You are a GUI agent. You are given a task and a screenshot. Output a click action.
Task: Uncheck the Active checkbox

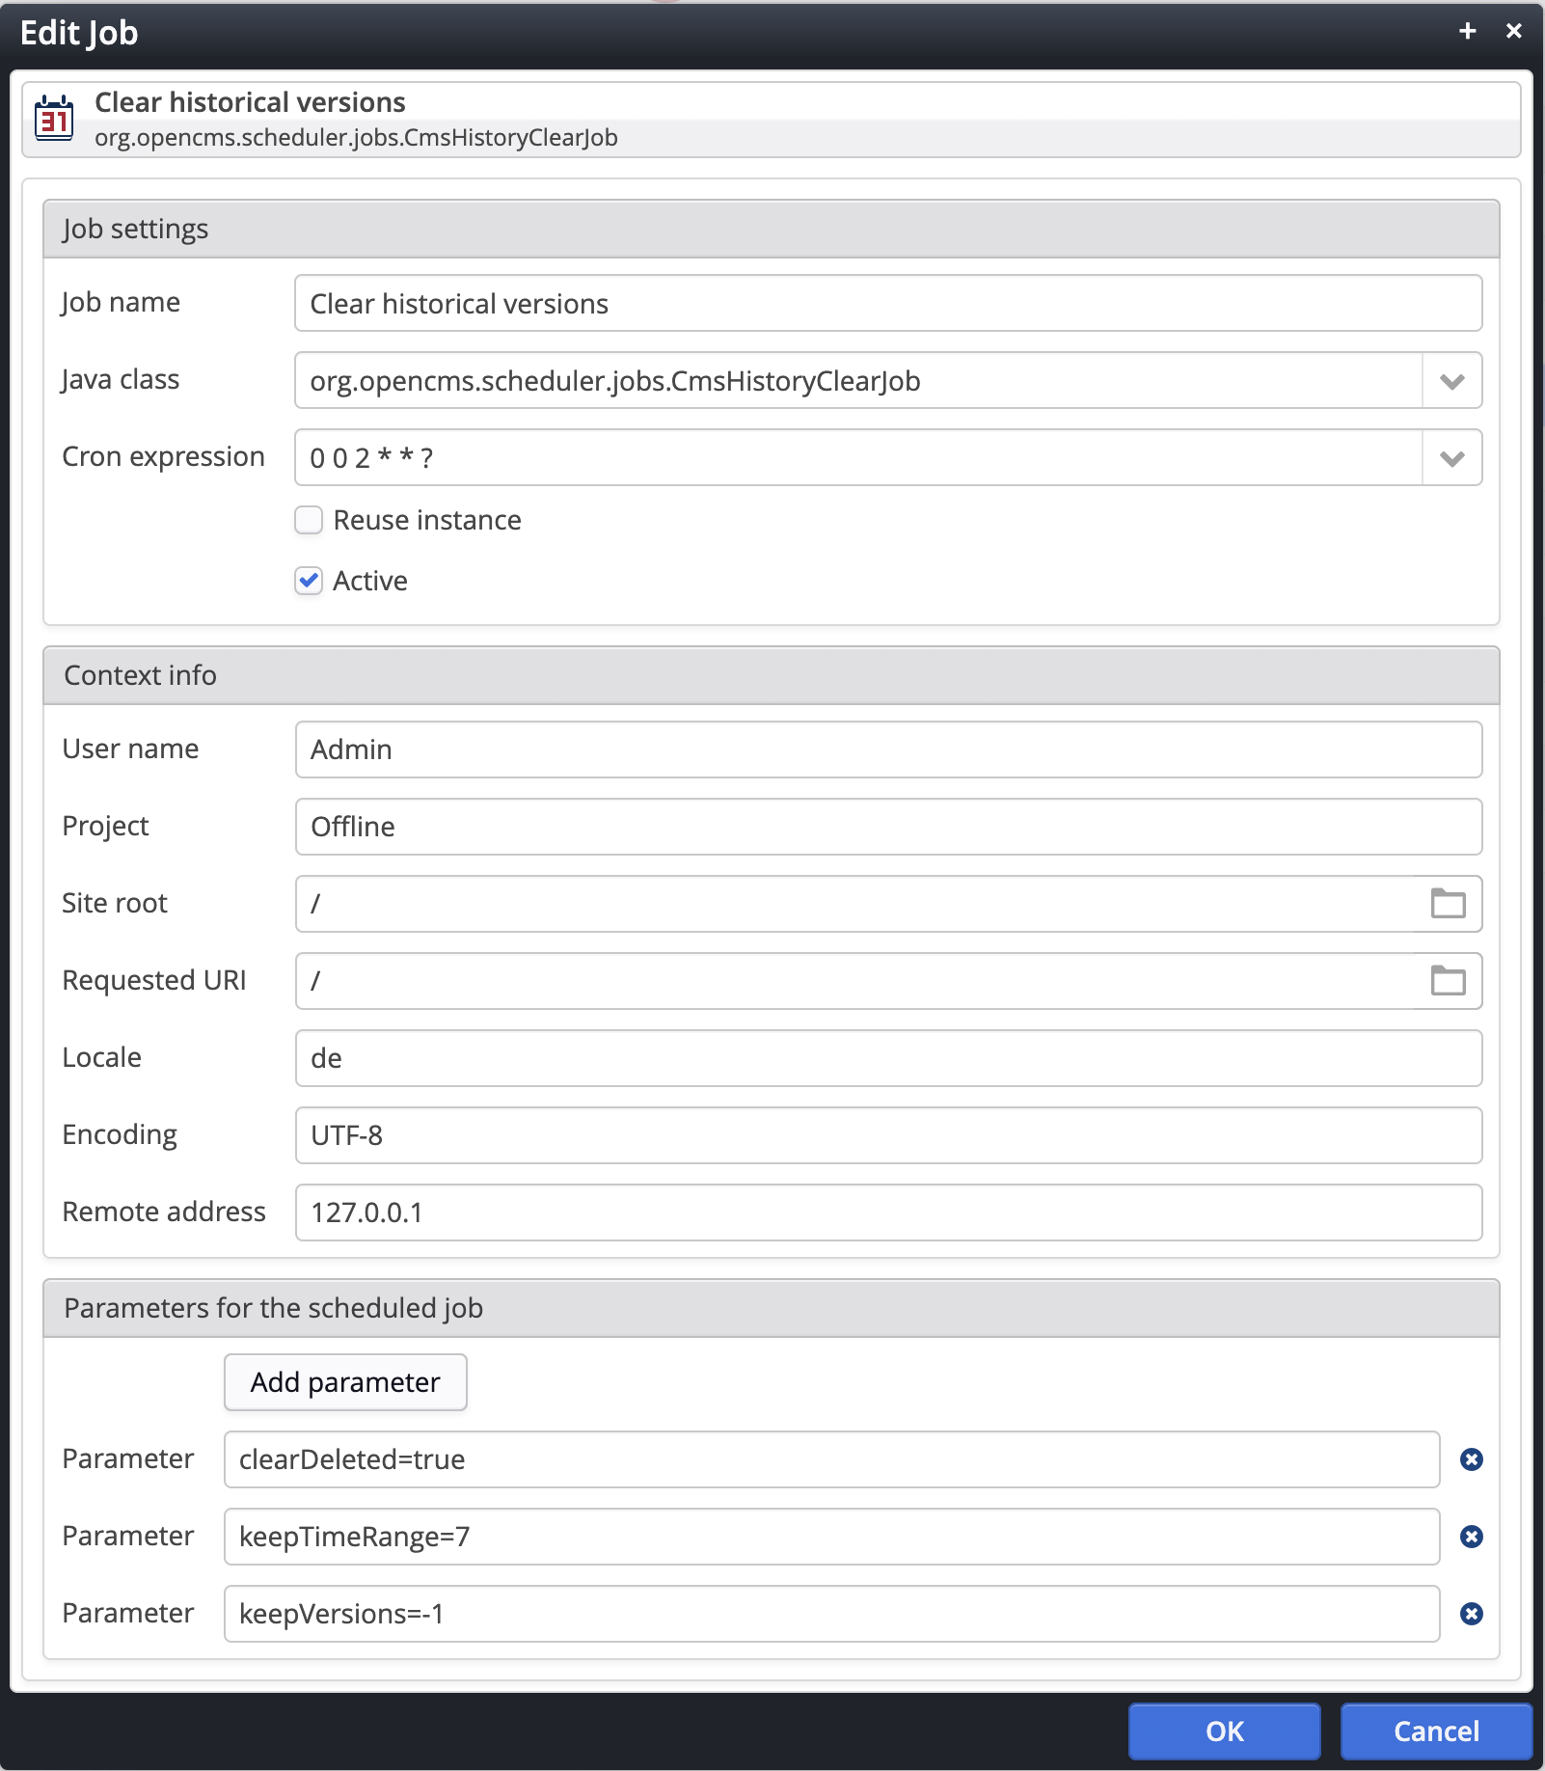(309, 581)
